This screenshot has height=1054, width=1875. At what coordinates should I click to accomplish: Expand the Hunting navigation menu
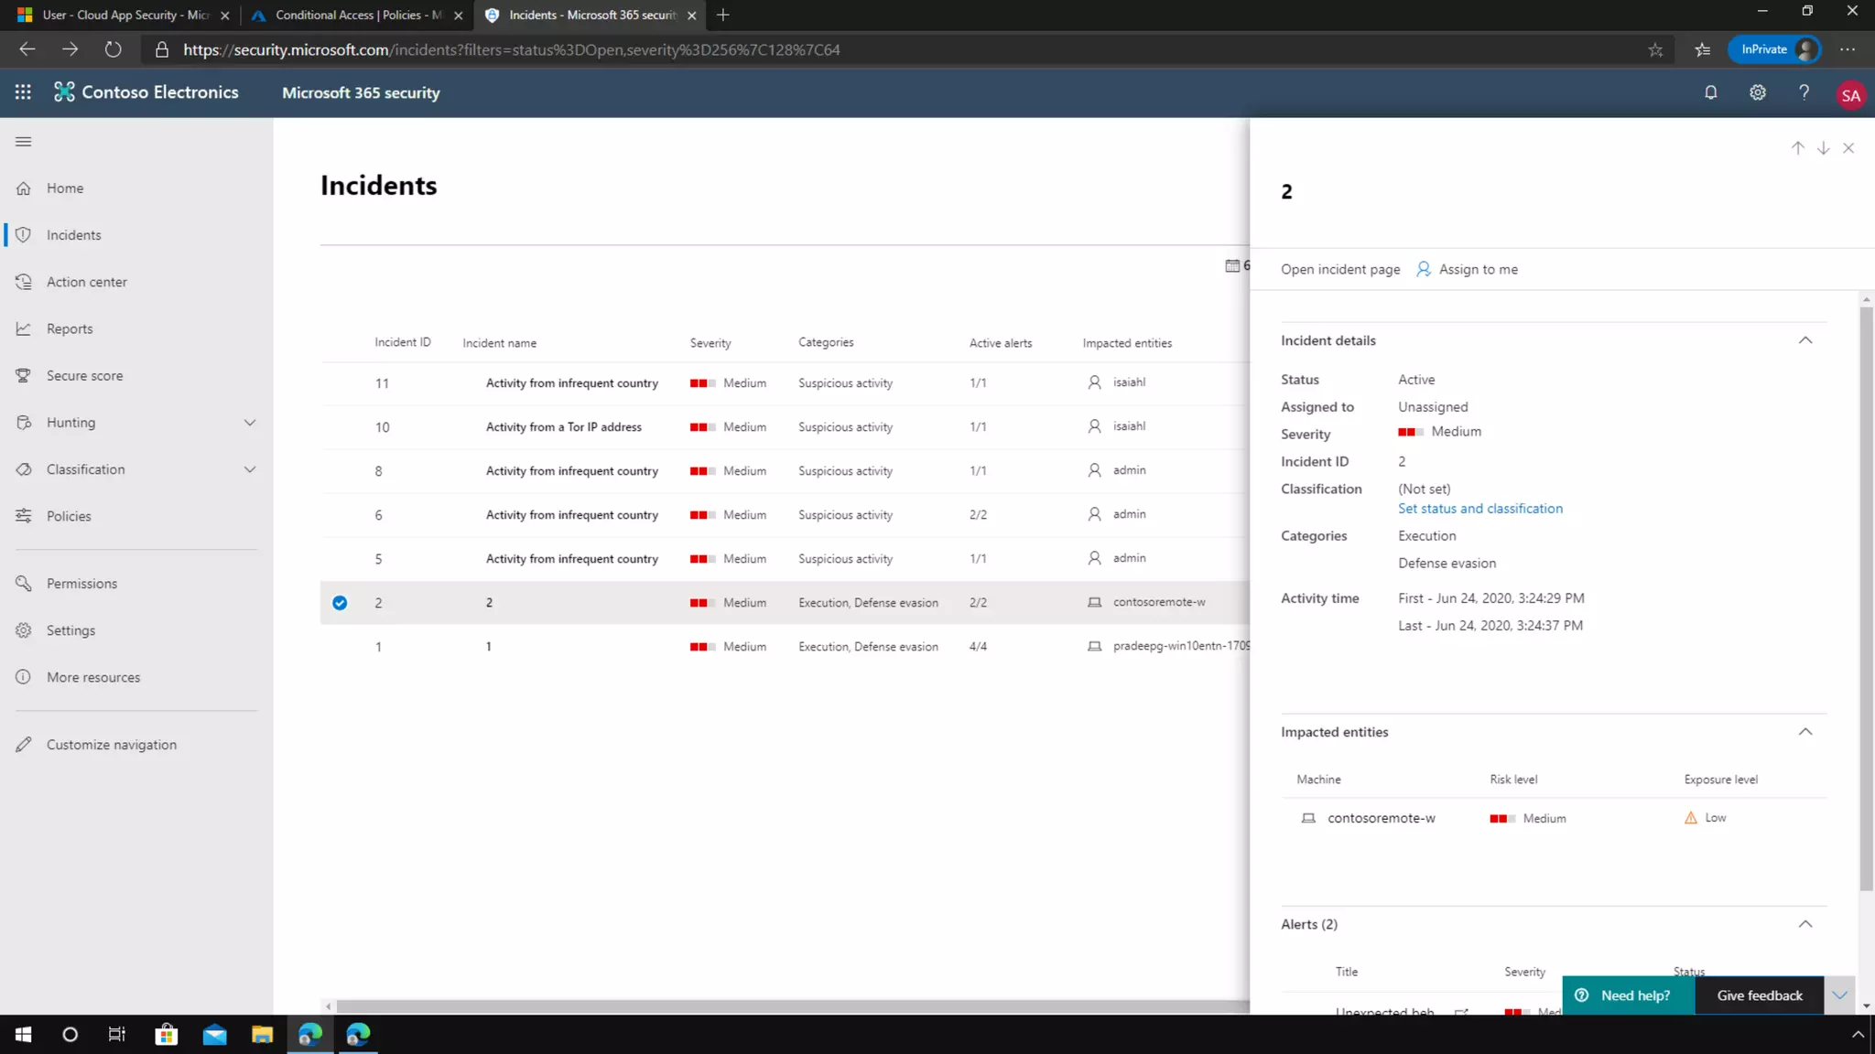tap(249, 423)
